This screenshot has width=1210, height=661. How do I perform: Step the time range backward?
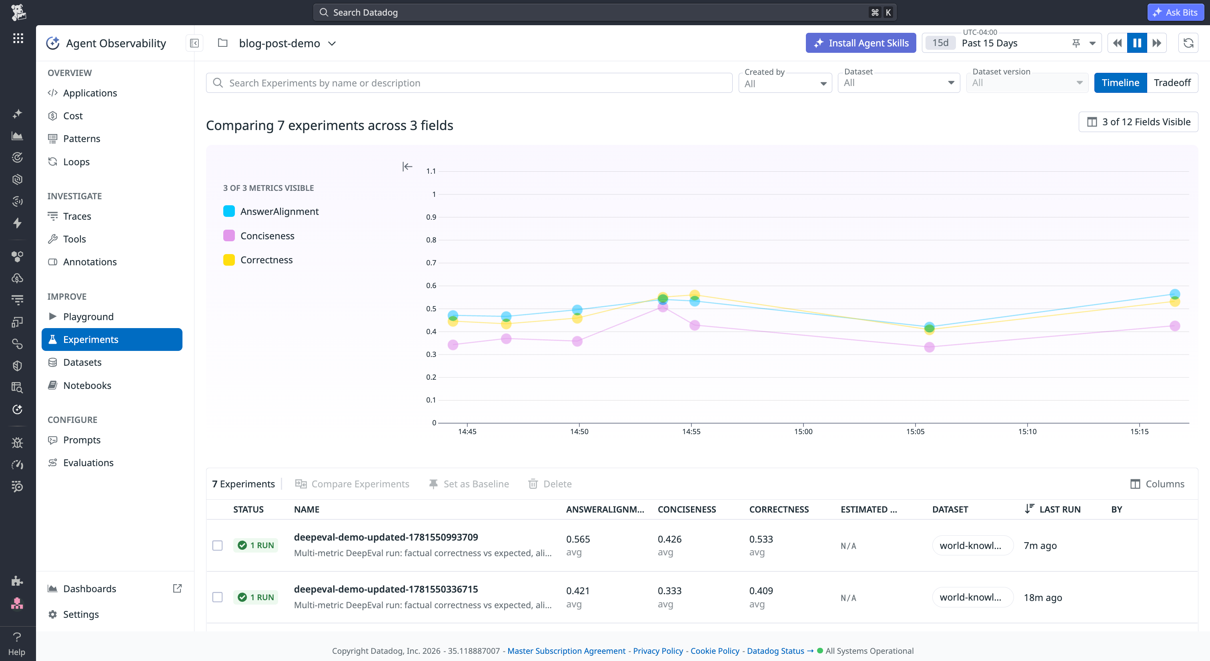click(1118, 43)
